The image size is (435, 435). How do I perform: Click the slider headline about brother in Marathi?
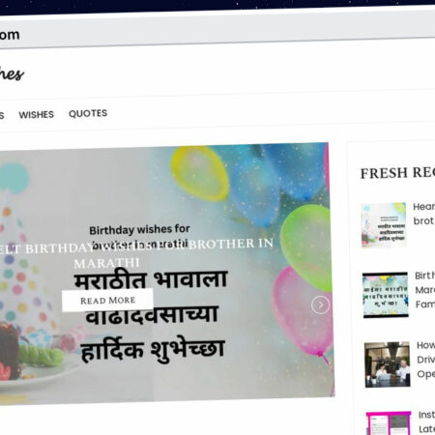click(136, 253)
